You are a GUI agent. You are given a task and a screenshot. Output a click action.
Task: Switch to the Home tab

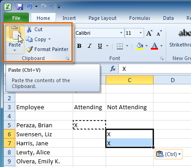coord(43,18)
